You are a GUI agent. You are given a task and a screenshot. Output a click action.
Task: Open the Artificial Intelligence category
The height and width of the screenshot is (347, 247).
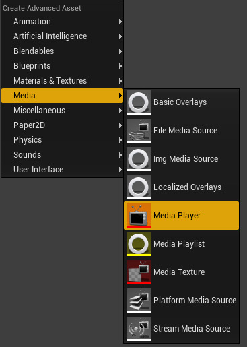tap(62, 36)
